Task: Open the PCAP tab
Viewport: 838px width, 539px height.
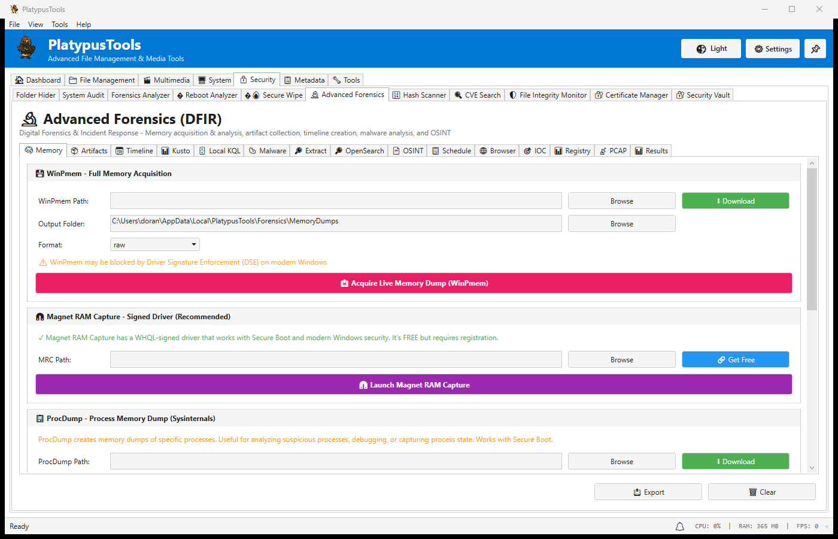Action: [x=613, y=151]
